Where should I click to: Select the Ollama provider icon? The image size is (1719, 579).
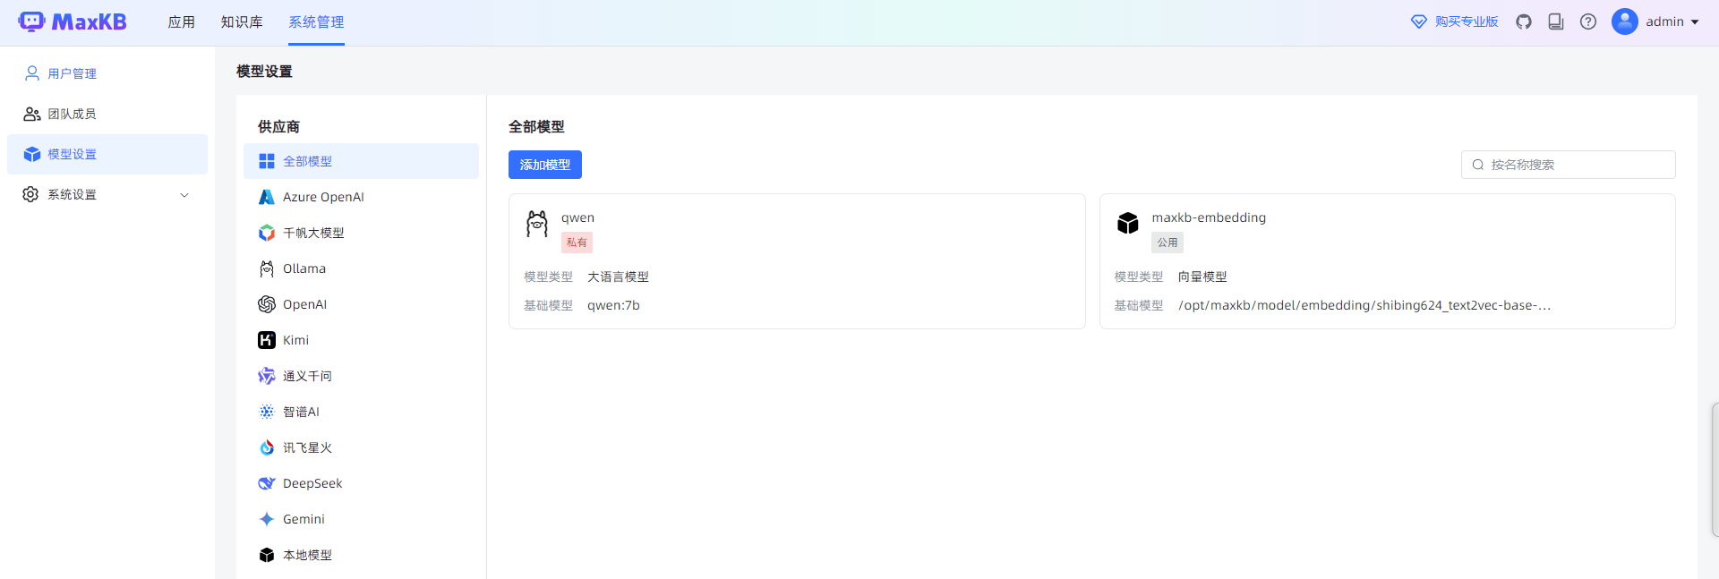click(x=266, y=268)
